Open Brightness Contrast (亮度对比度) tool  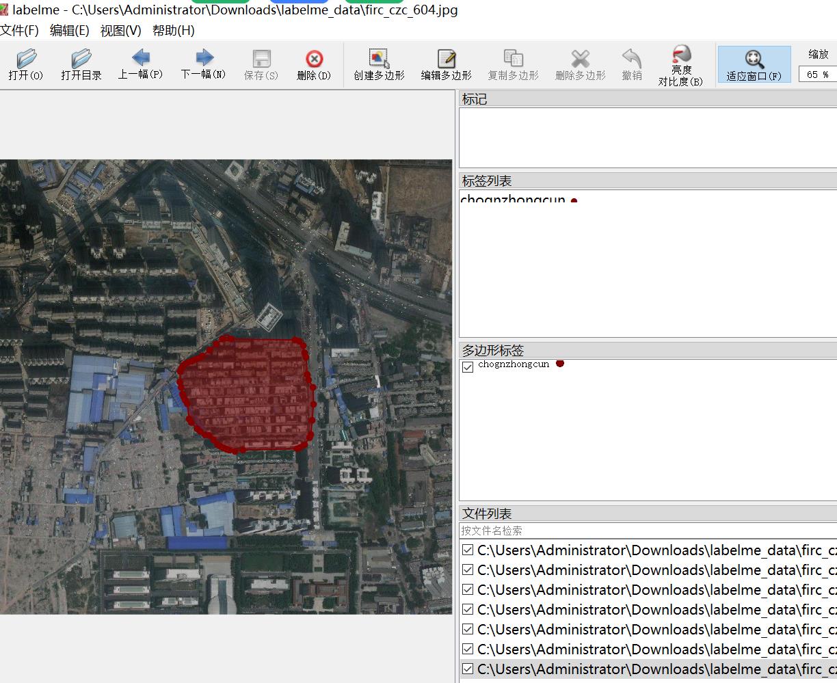[x=680, y=65]
